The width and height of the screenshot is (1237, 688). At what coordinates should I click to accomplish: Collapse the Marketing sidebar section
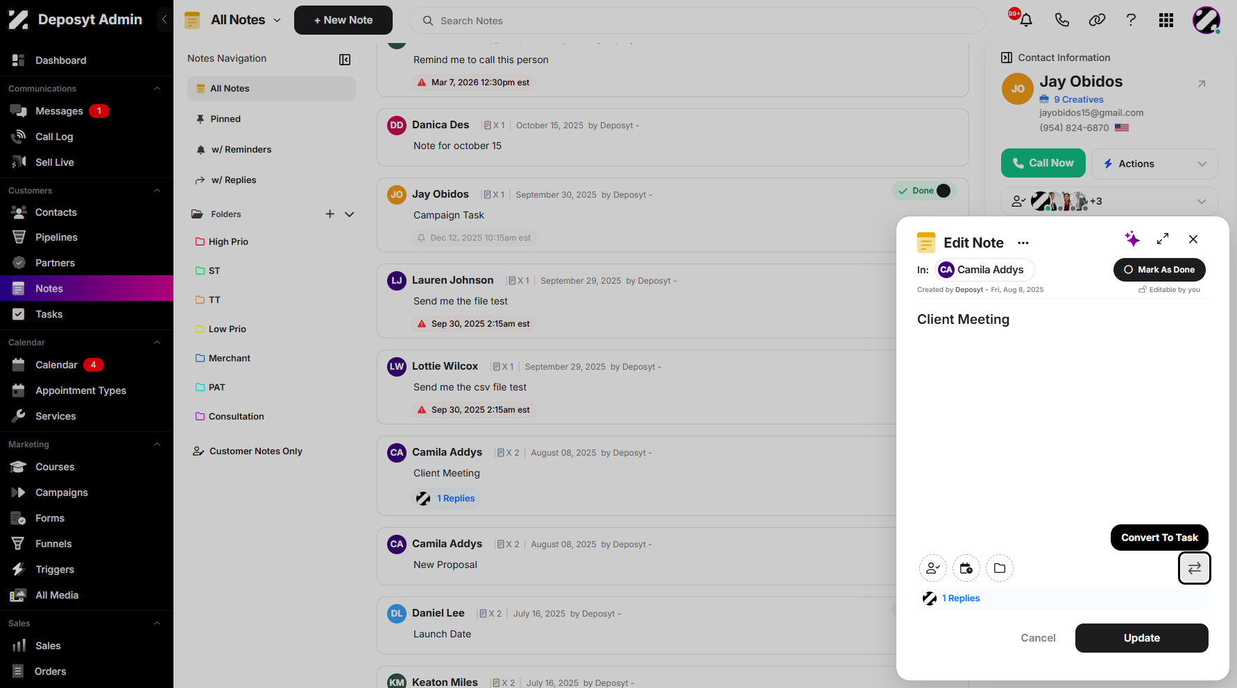(x=157, y=445)
